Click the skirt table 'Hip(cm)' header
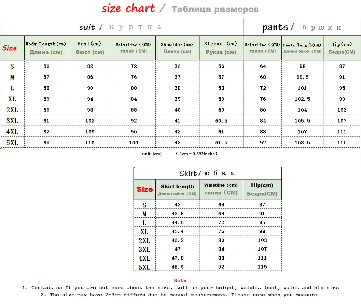The width and height of the screenshot is (361, 304). pyautogui.click(x=262, y=189)
